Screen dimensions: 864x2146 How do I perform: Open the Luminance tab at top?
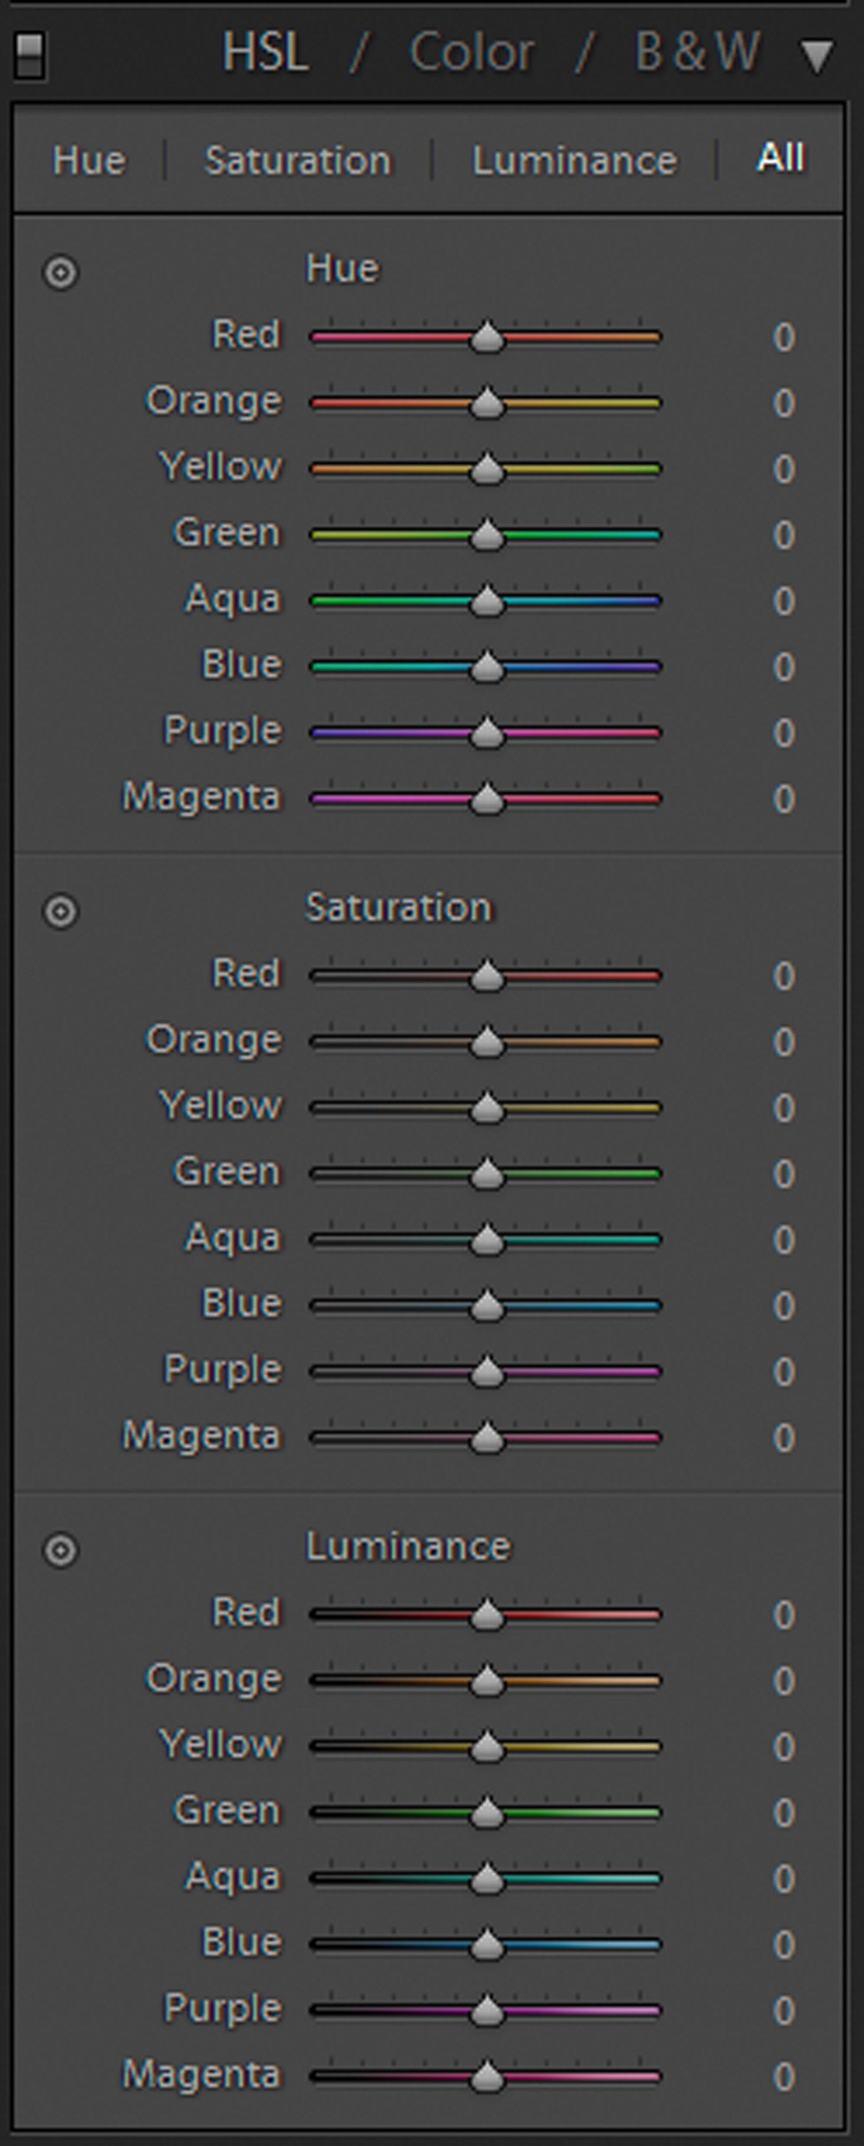(574, 160)
